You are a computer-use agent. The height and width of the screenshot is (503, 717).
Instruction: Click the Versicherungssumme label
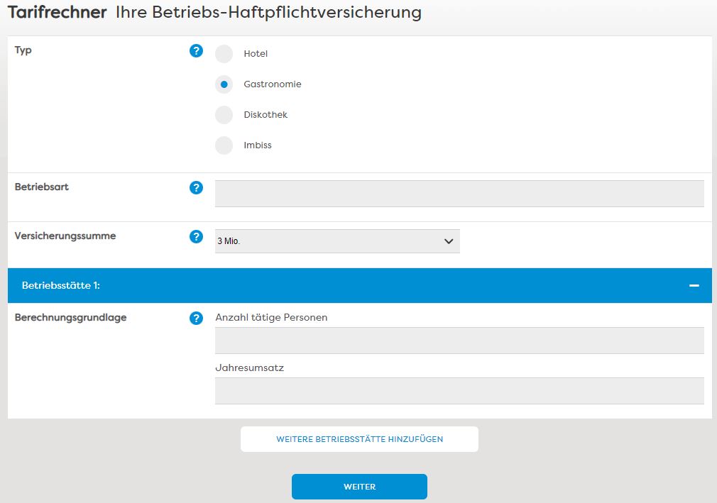tap(65, 236)
